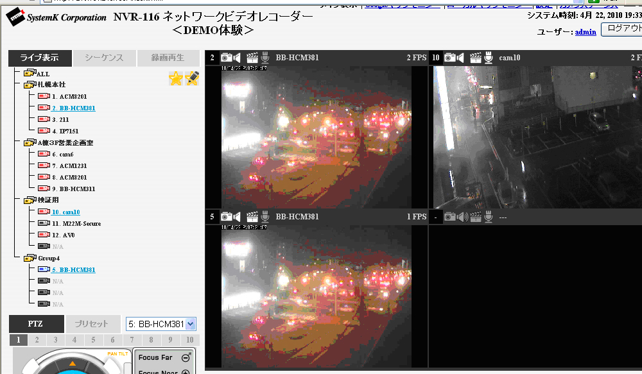642x374 pixels.
Task: Set PTZ speed level 3
Action: pos(56,339)
